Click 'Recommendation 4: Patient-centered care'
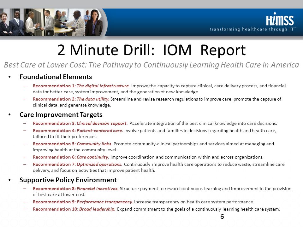303x227 pixels. 78,131
